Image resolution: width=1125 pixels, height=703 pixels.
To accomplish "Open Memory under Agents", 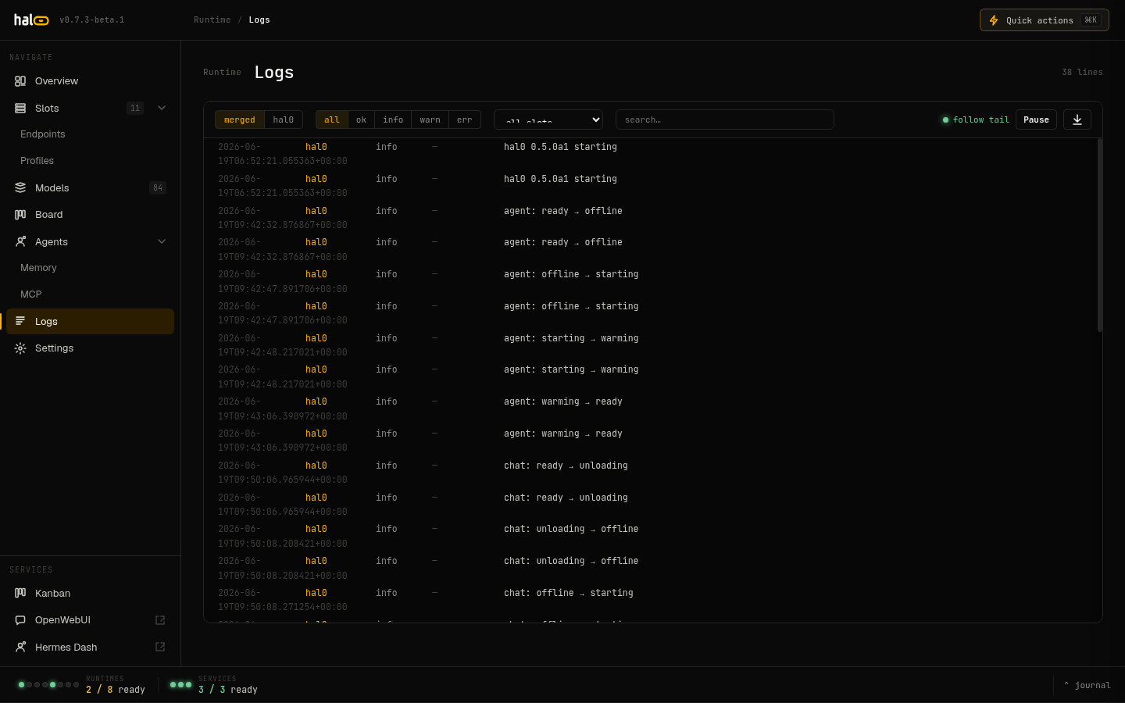I will click(39, 268).
